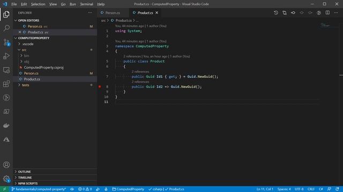This screenshot has width=343, height=192.
Task: Open the Terminal menu
Action: [x=86, y=4]
